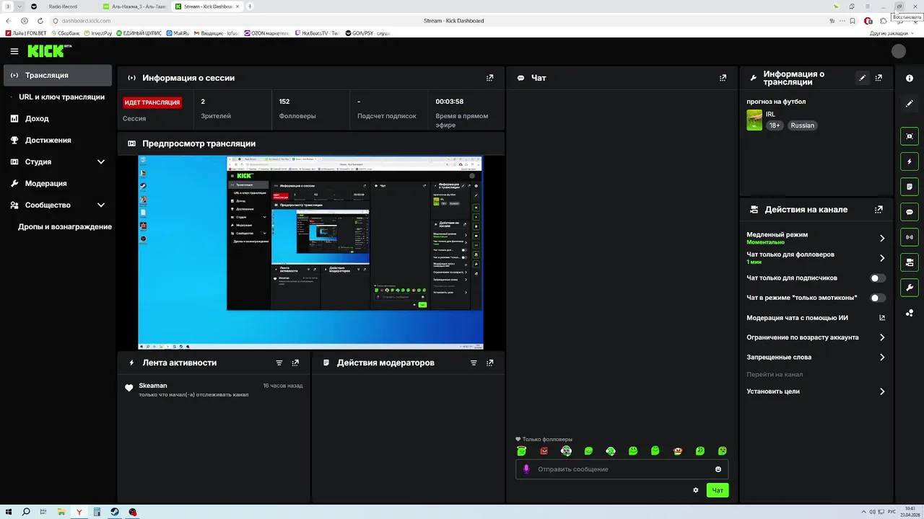Click the 18+ tag badge
Viewport: 924px width, 519px height.
[x=775, y=125]
